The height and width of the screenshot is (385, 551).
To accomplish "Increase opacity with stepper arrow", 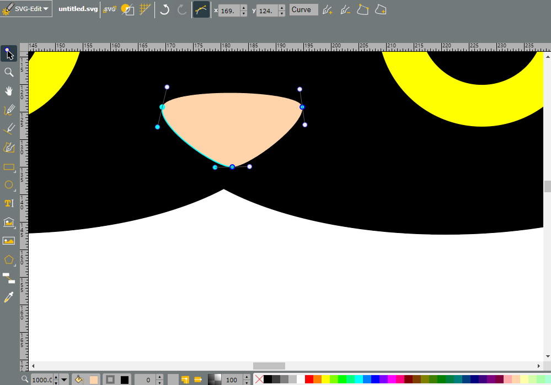I will click(x=247, y=377).
